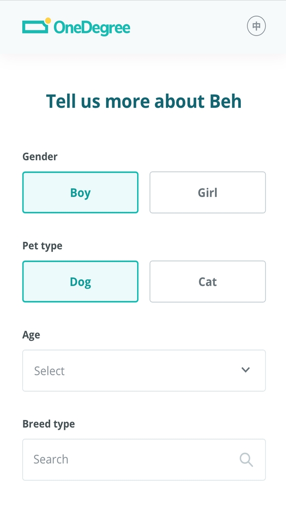Click the magnifier icon in Breed type

pos(246,460)
